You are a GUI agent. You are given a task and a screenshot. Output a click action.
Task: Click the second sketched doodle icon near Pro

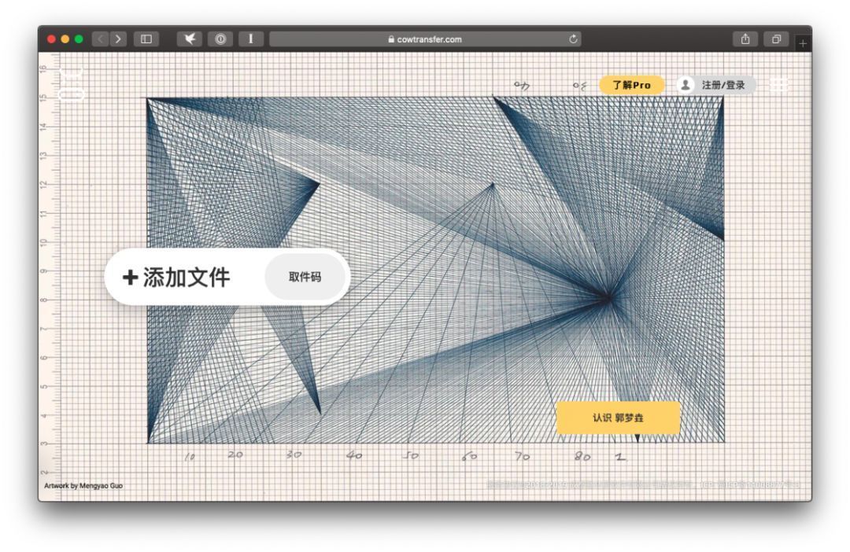(580, 85)
